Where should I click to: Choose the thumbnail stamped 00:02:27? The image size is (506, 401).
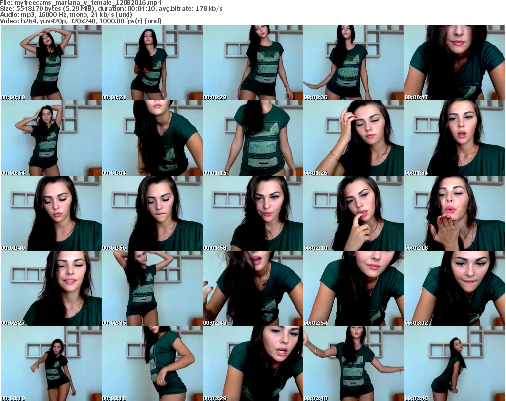51,288
